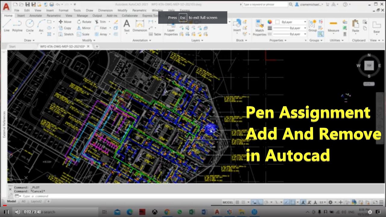
Task: Expand the Modify panel
Action: pos(89,40)
